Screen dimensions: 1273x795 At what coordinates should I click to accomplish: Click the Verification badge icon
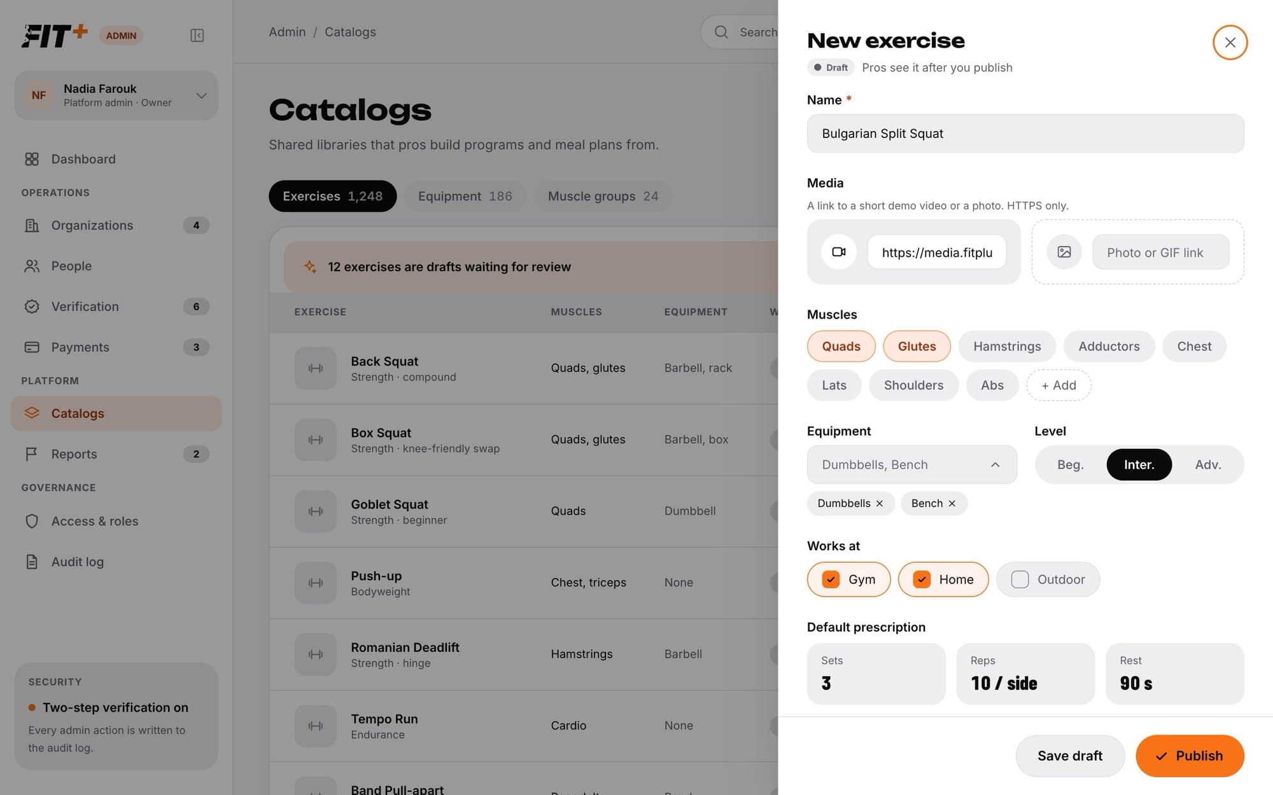tap(32, 307)
